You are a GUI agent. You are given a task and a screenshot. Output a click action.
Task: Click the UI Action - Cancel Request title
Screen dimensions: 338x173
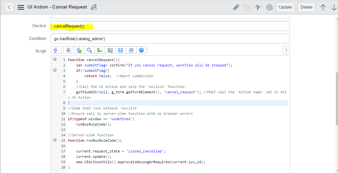coord(57,7)
